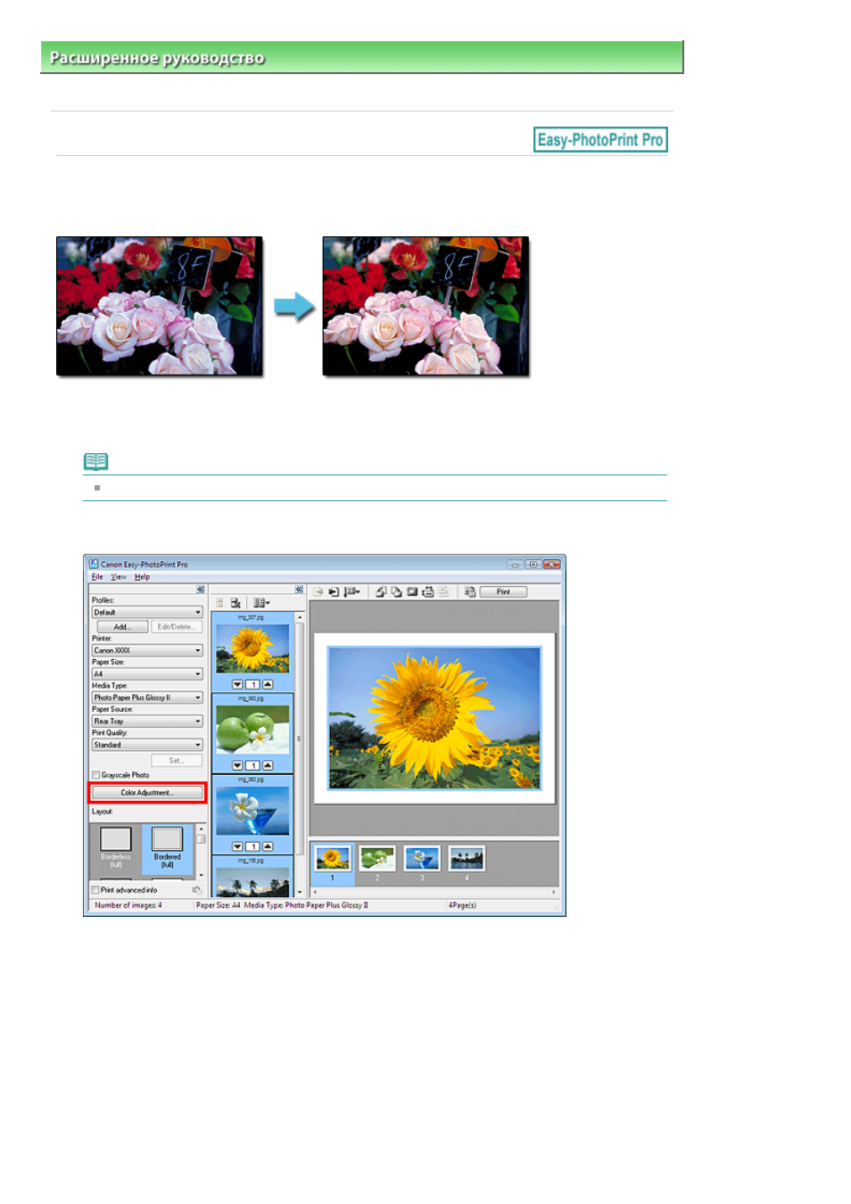The image size is (851, 1204).
Task: Click the grayed page icon at start of preview toolbar
Action: click(x=318, y=591)
